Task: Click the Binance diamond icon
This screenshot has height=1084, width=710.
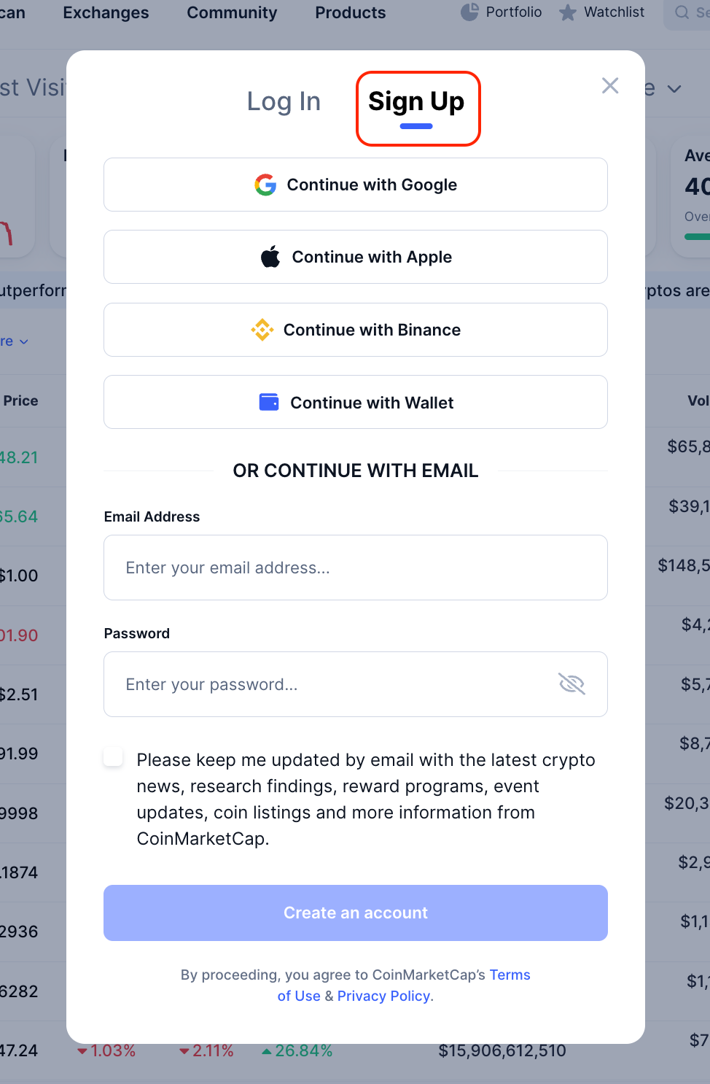Action: coord(262,330)
